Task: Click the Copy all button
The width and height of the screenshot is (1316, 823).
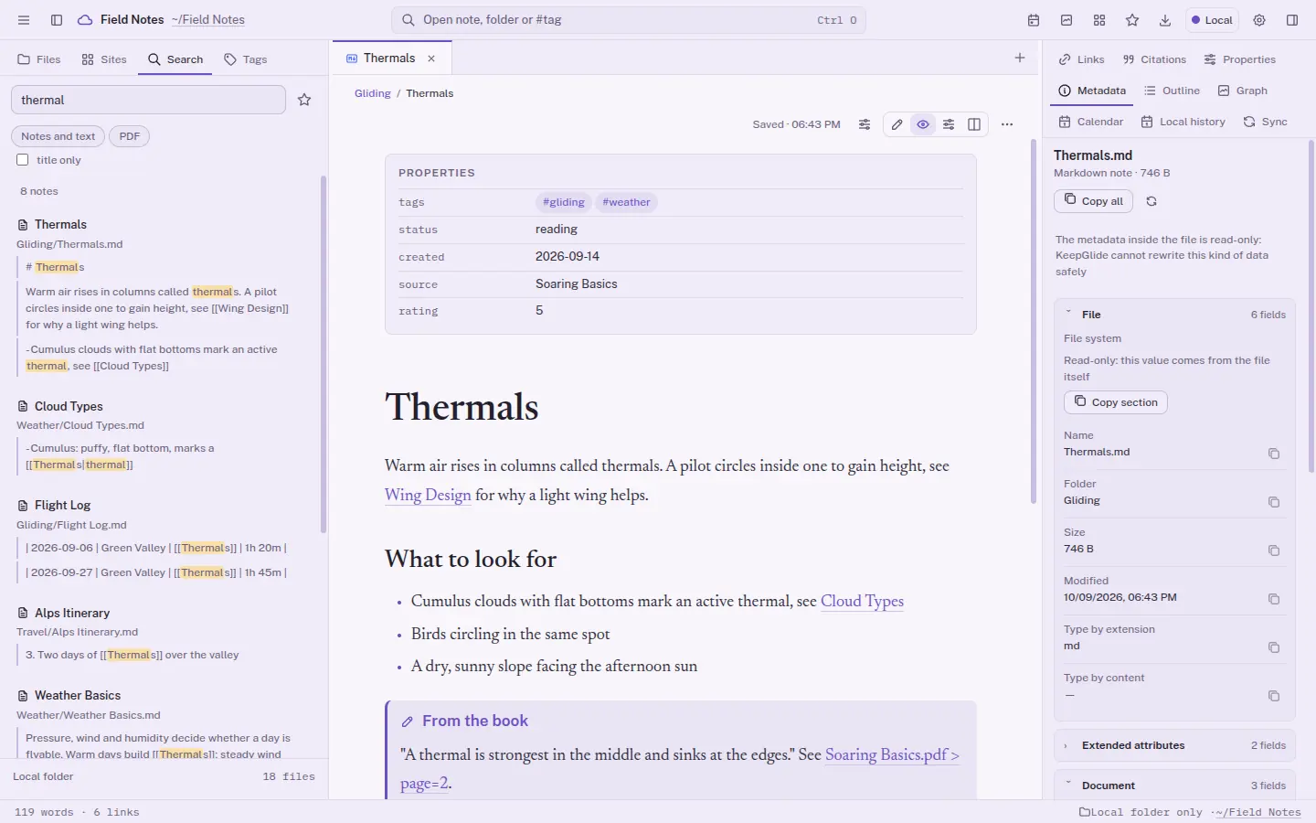Action: click(1094, 201)
